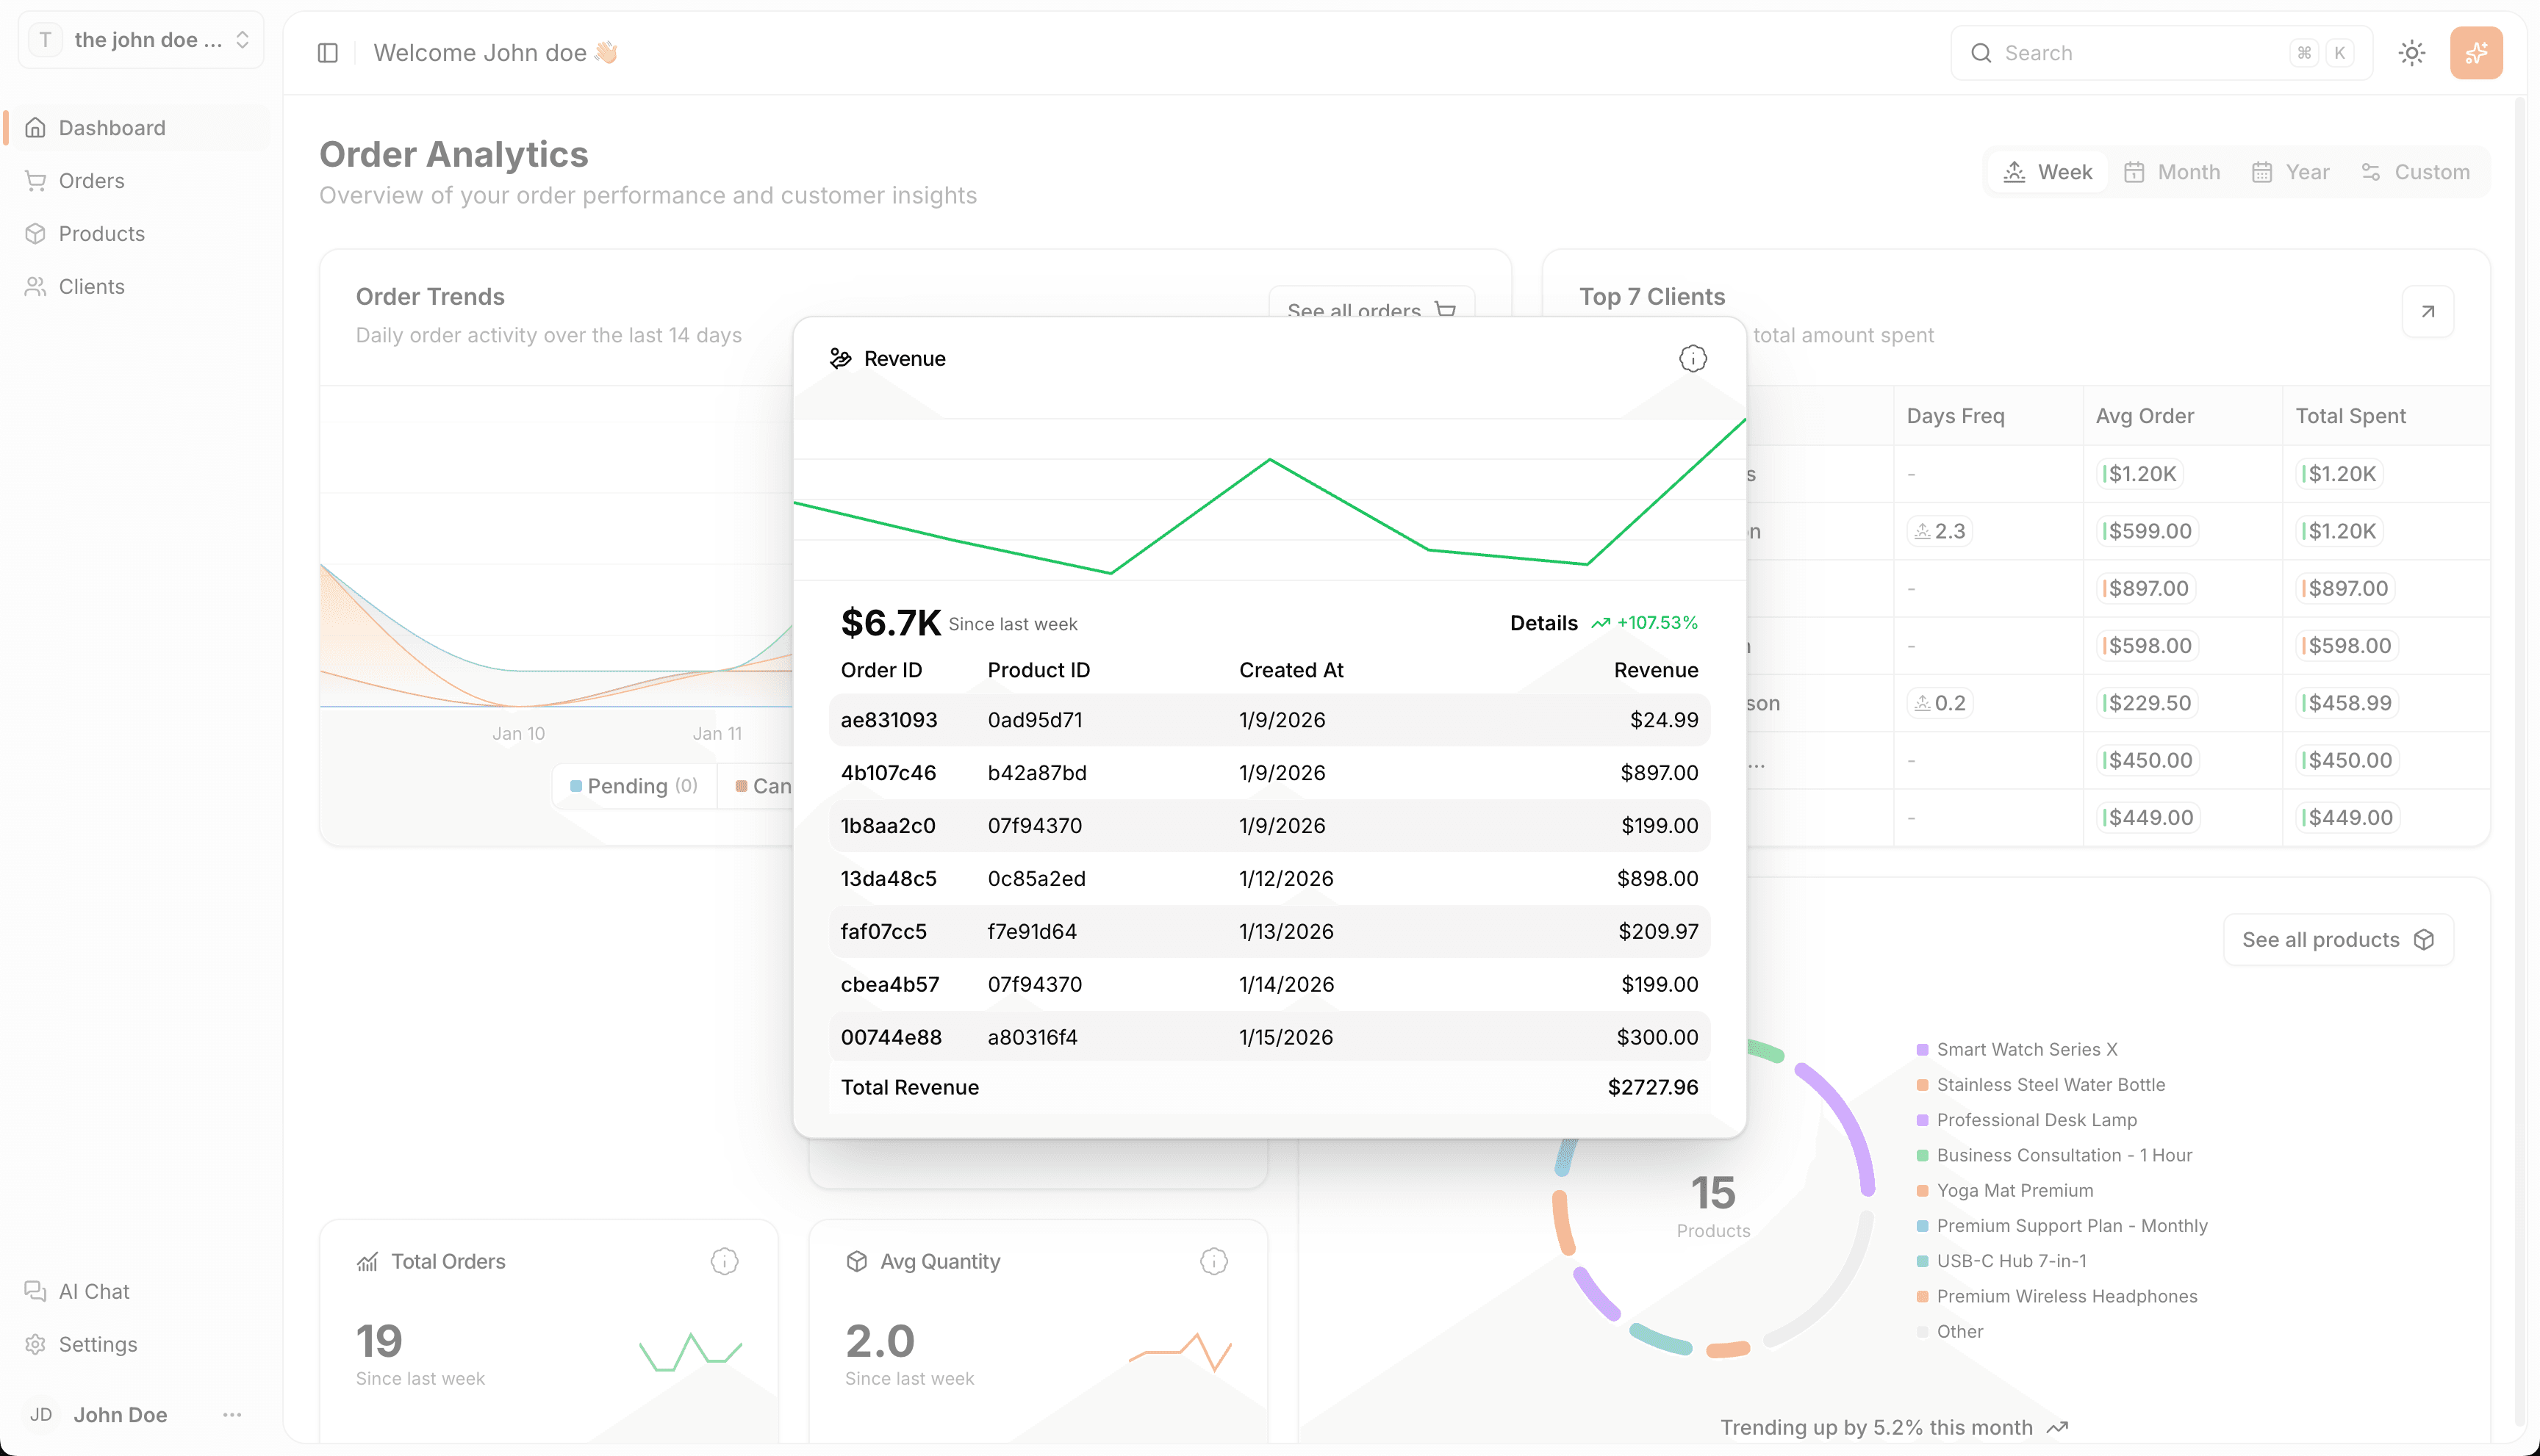The image size is (2540, 1456).
Task: Toggle light/dark theme with the sun icon
Action: (2412, 52)
